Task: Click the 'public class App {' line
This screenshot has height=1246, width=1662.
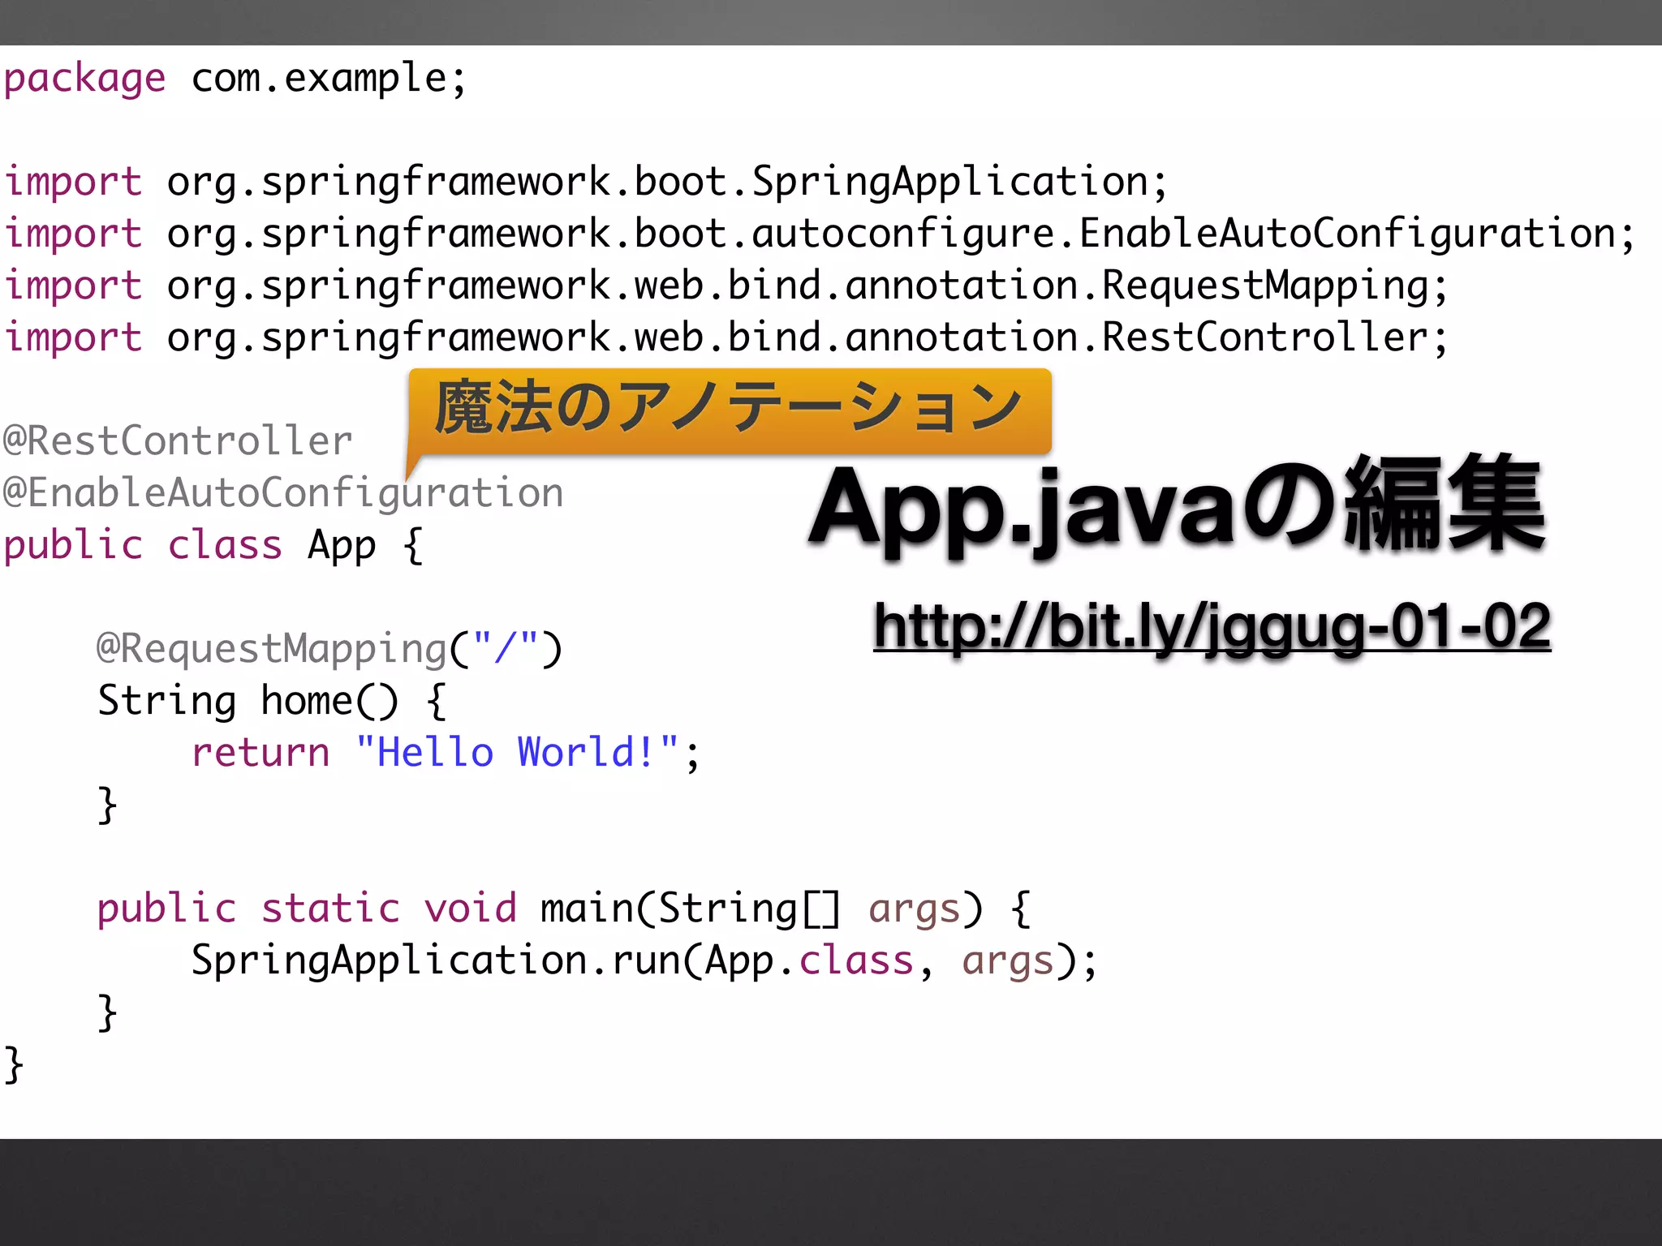Action: [213, 546]
